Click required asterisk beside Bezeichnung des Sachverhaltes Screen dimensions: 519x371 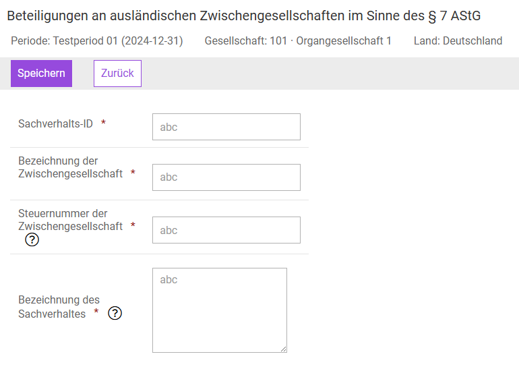pyautogui.click(x=96, y=312)
